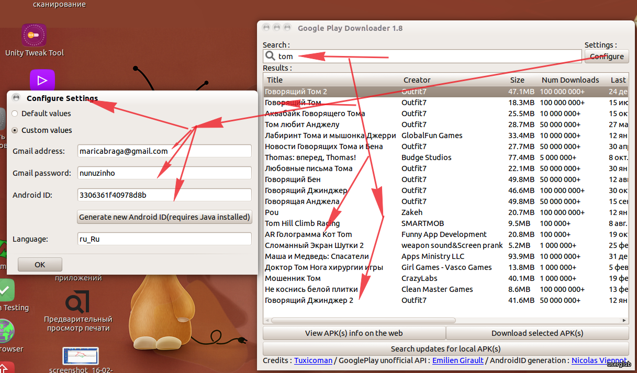Sort results by the Size column header
The height and width of the screenshot is (373, 637).
coord(523,80)
